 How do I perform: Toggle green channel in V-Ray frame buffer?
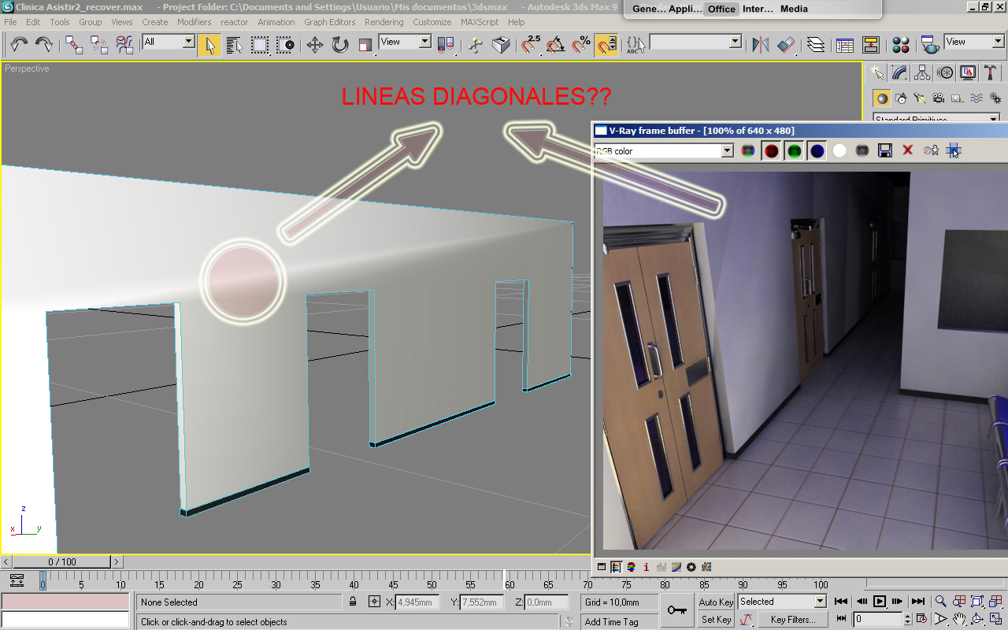tap(795, 150)
